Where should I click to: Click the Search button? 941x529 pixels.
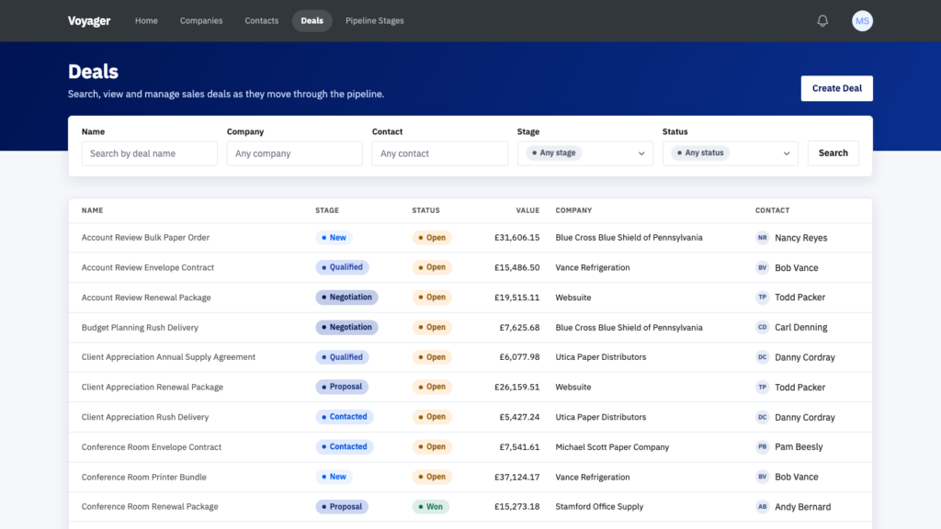833,153
